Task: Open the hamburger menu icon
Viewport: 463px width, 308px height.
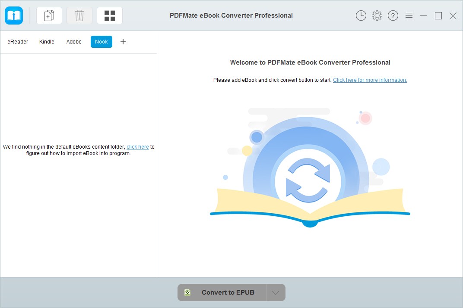Action: click(x=409, y=16)
